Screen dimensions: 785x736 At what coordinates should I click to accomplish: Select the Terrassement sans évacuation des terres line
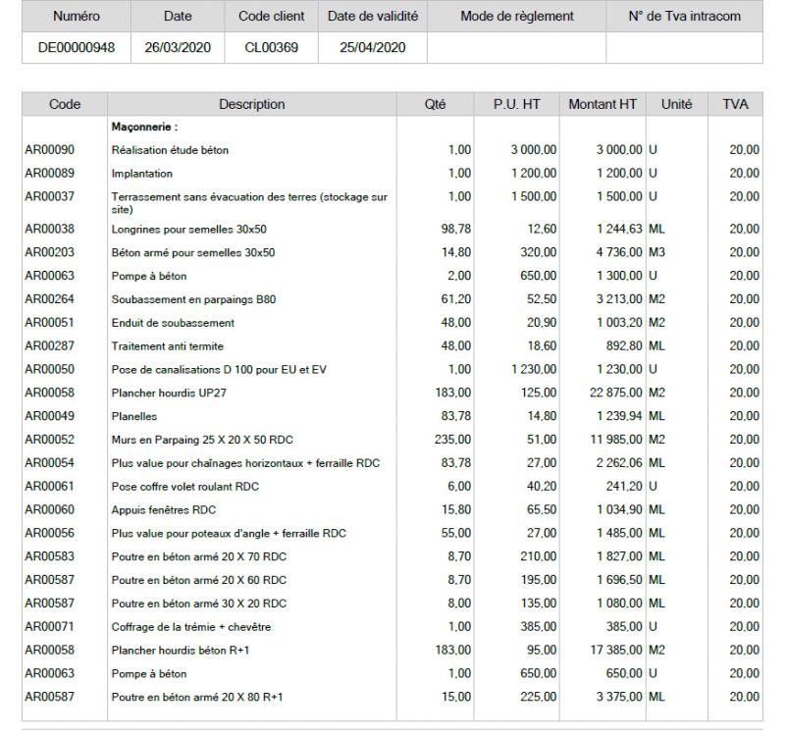pos(249,202)
